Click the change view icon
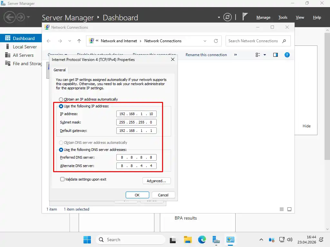This screenshot has width=330, height=247. (257, 55)
